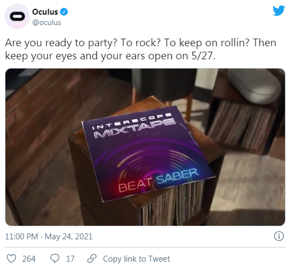Click the May 24, 2021 date

click(x=69, y=237)
